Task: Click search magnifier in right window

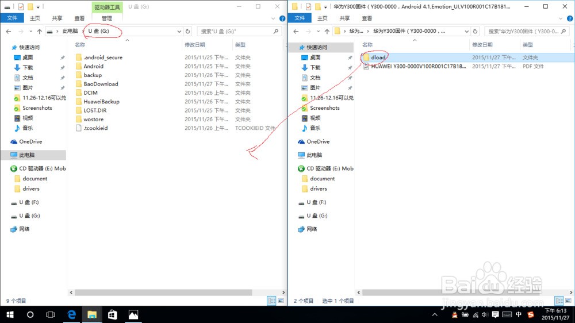Action: pos(563,32)
